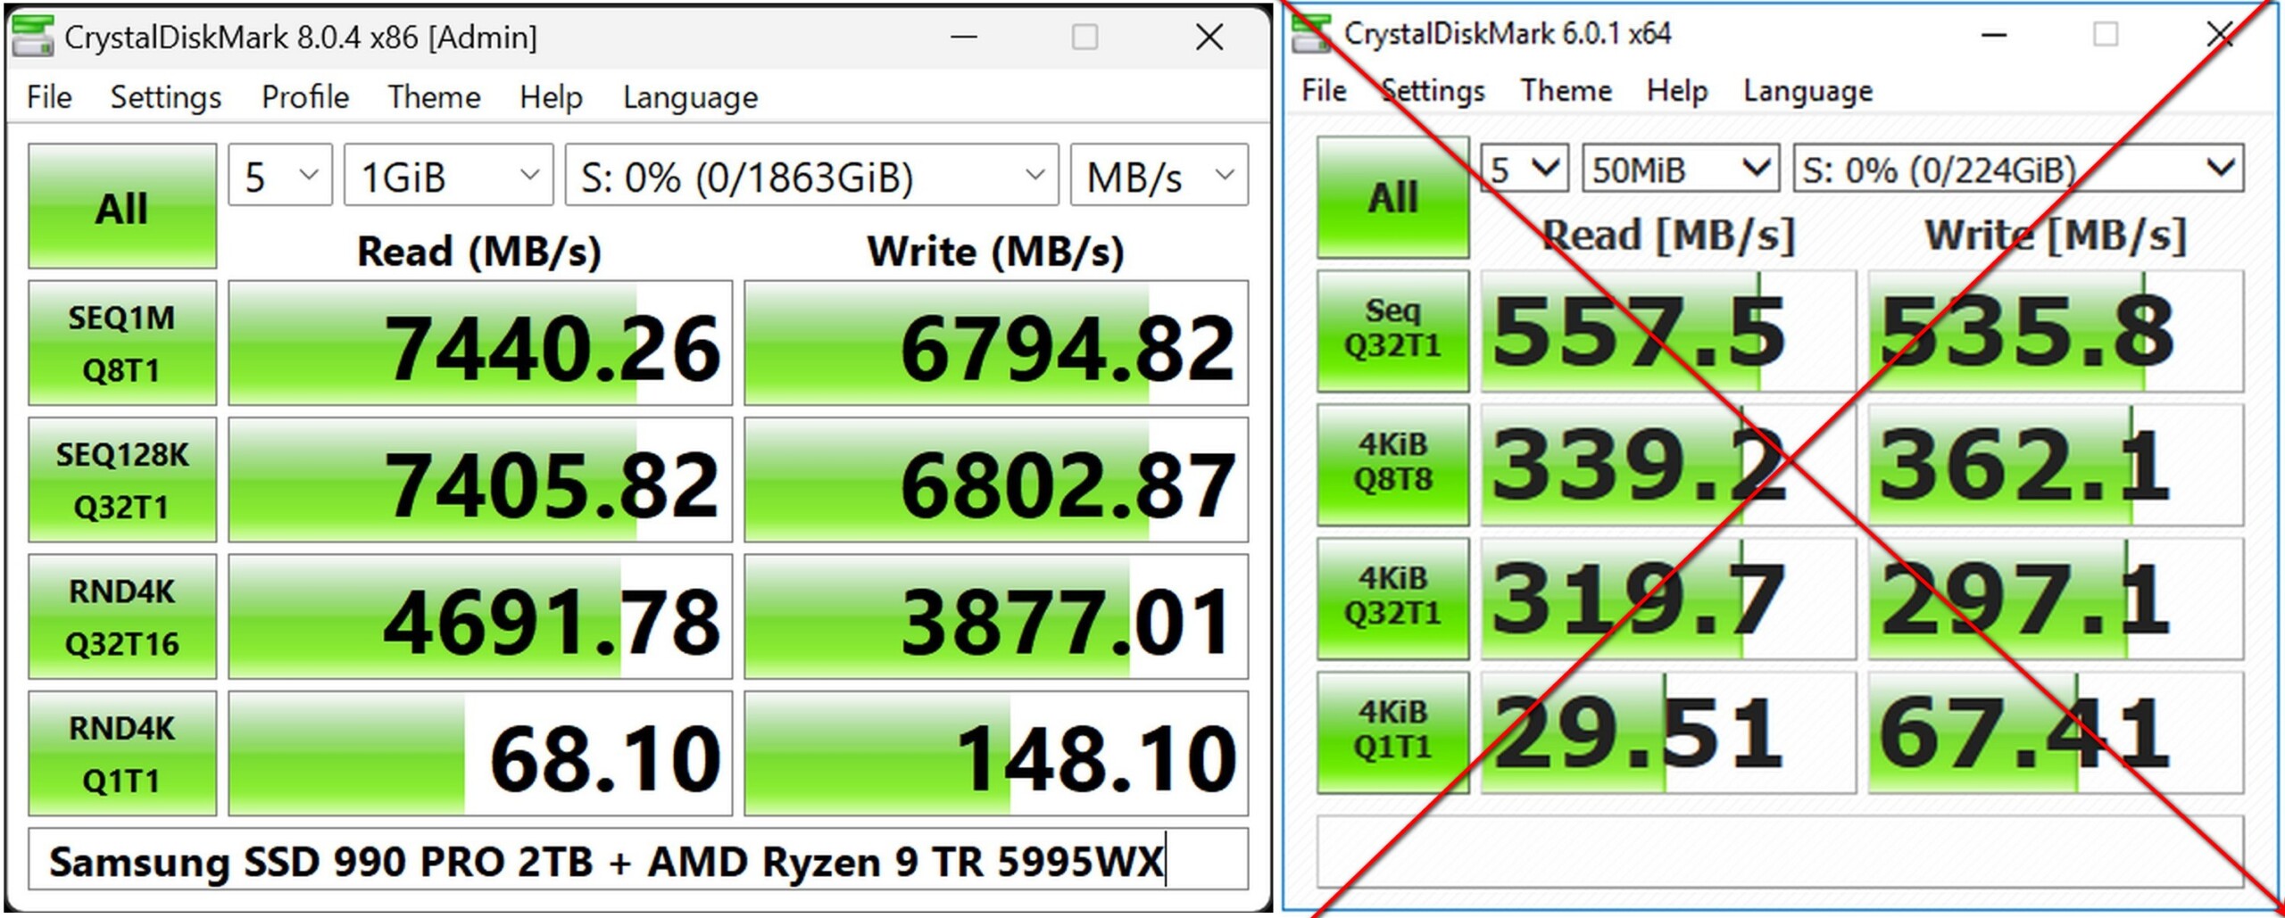Start RND4K Q32T16 benchmark
This screenshot has height=918, width=2285.
tap(122, 616)
